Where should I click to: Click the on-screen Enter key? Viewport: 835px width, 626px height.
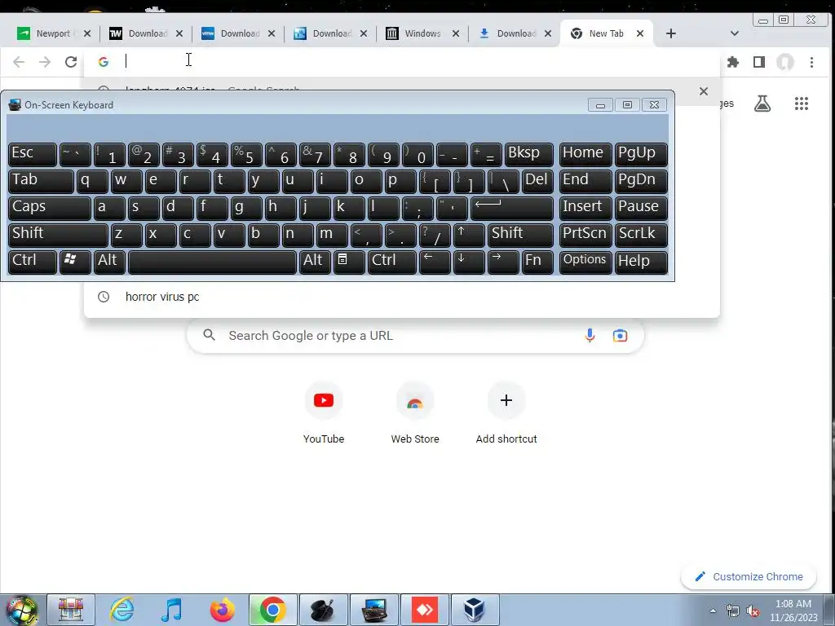(512, 208)
